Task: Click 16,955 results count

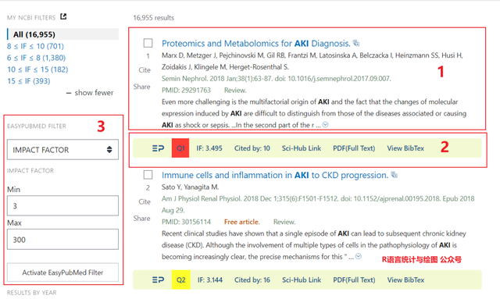Action: click(154, 18)
